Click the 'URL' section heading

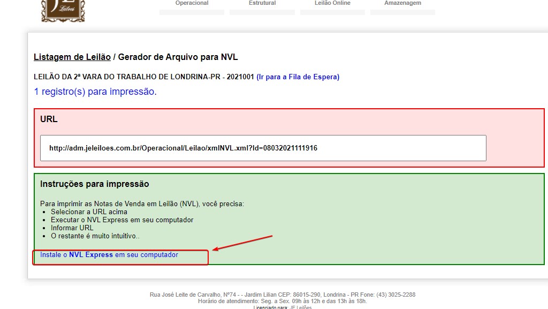49,119
